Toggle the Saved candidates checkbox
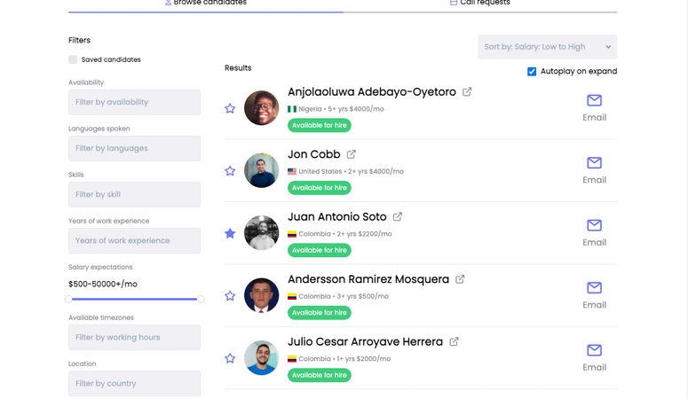688x399 pixels. [73, 59]
